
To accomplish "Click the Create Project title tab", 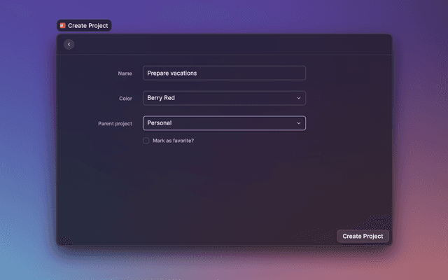I will (88, 25).
